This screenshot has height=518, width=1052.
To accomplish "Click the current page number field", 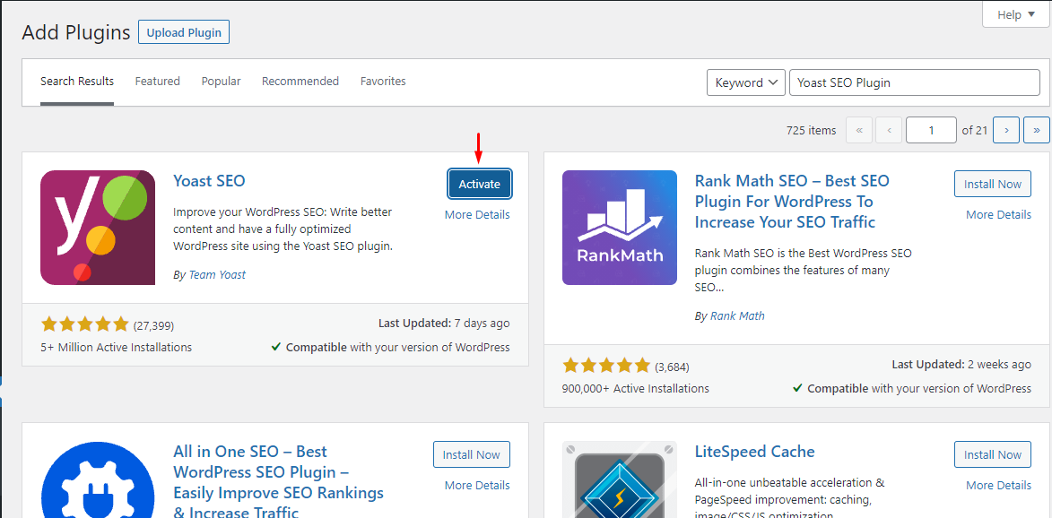I will [931, 130].
